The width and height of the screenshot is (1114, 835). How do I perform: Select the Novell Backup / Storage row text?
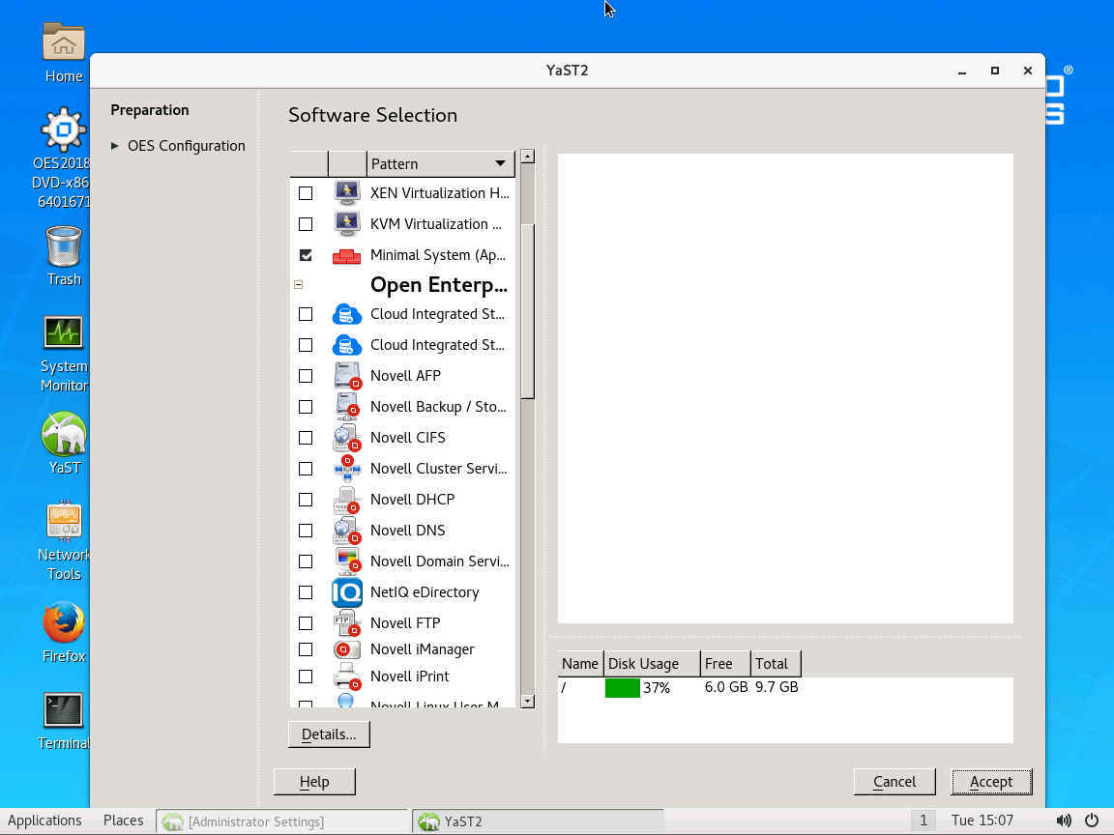click(438, 407)
